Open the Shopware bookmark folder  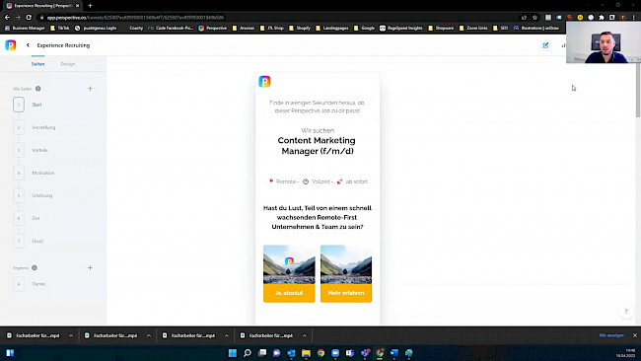[441, 29]
